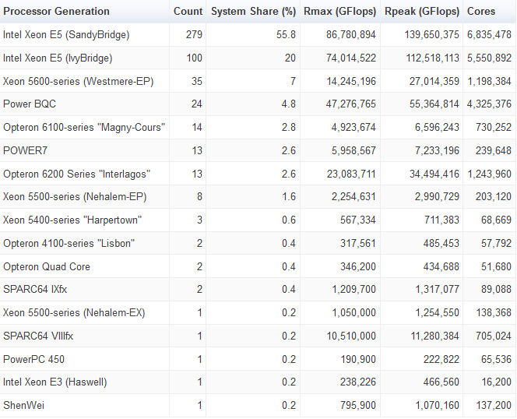Click system share 0.6 for Harpertown
517x419 pixels.
pos(289,220)
